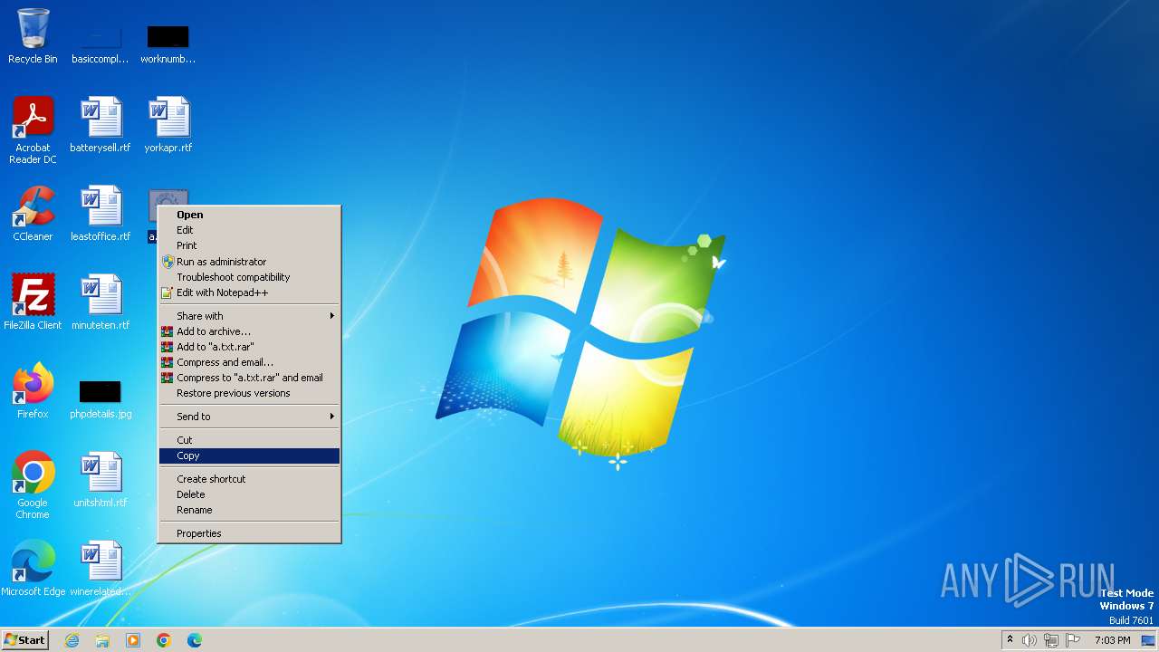Expand the Send to submenu
Image resolution: width=1159 pixels, height=652 pixels.
click(x=249, y=417)
